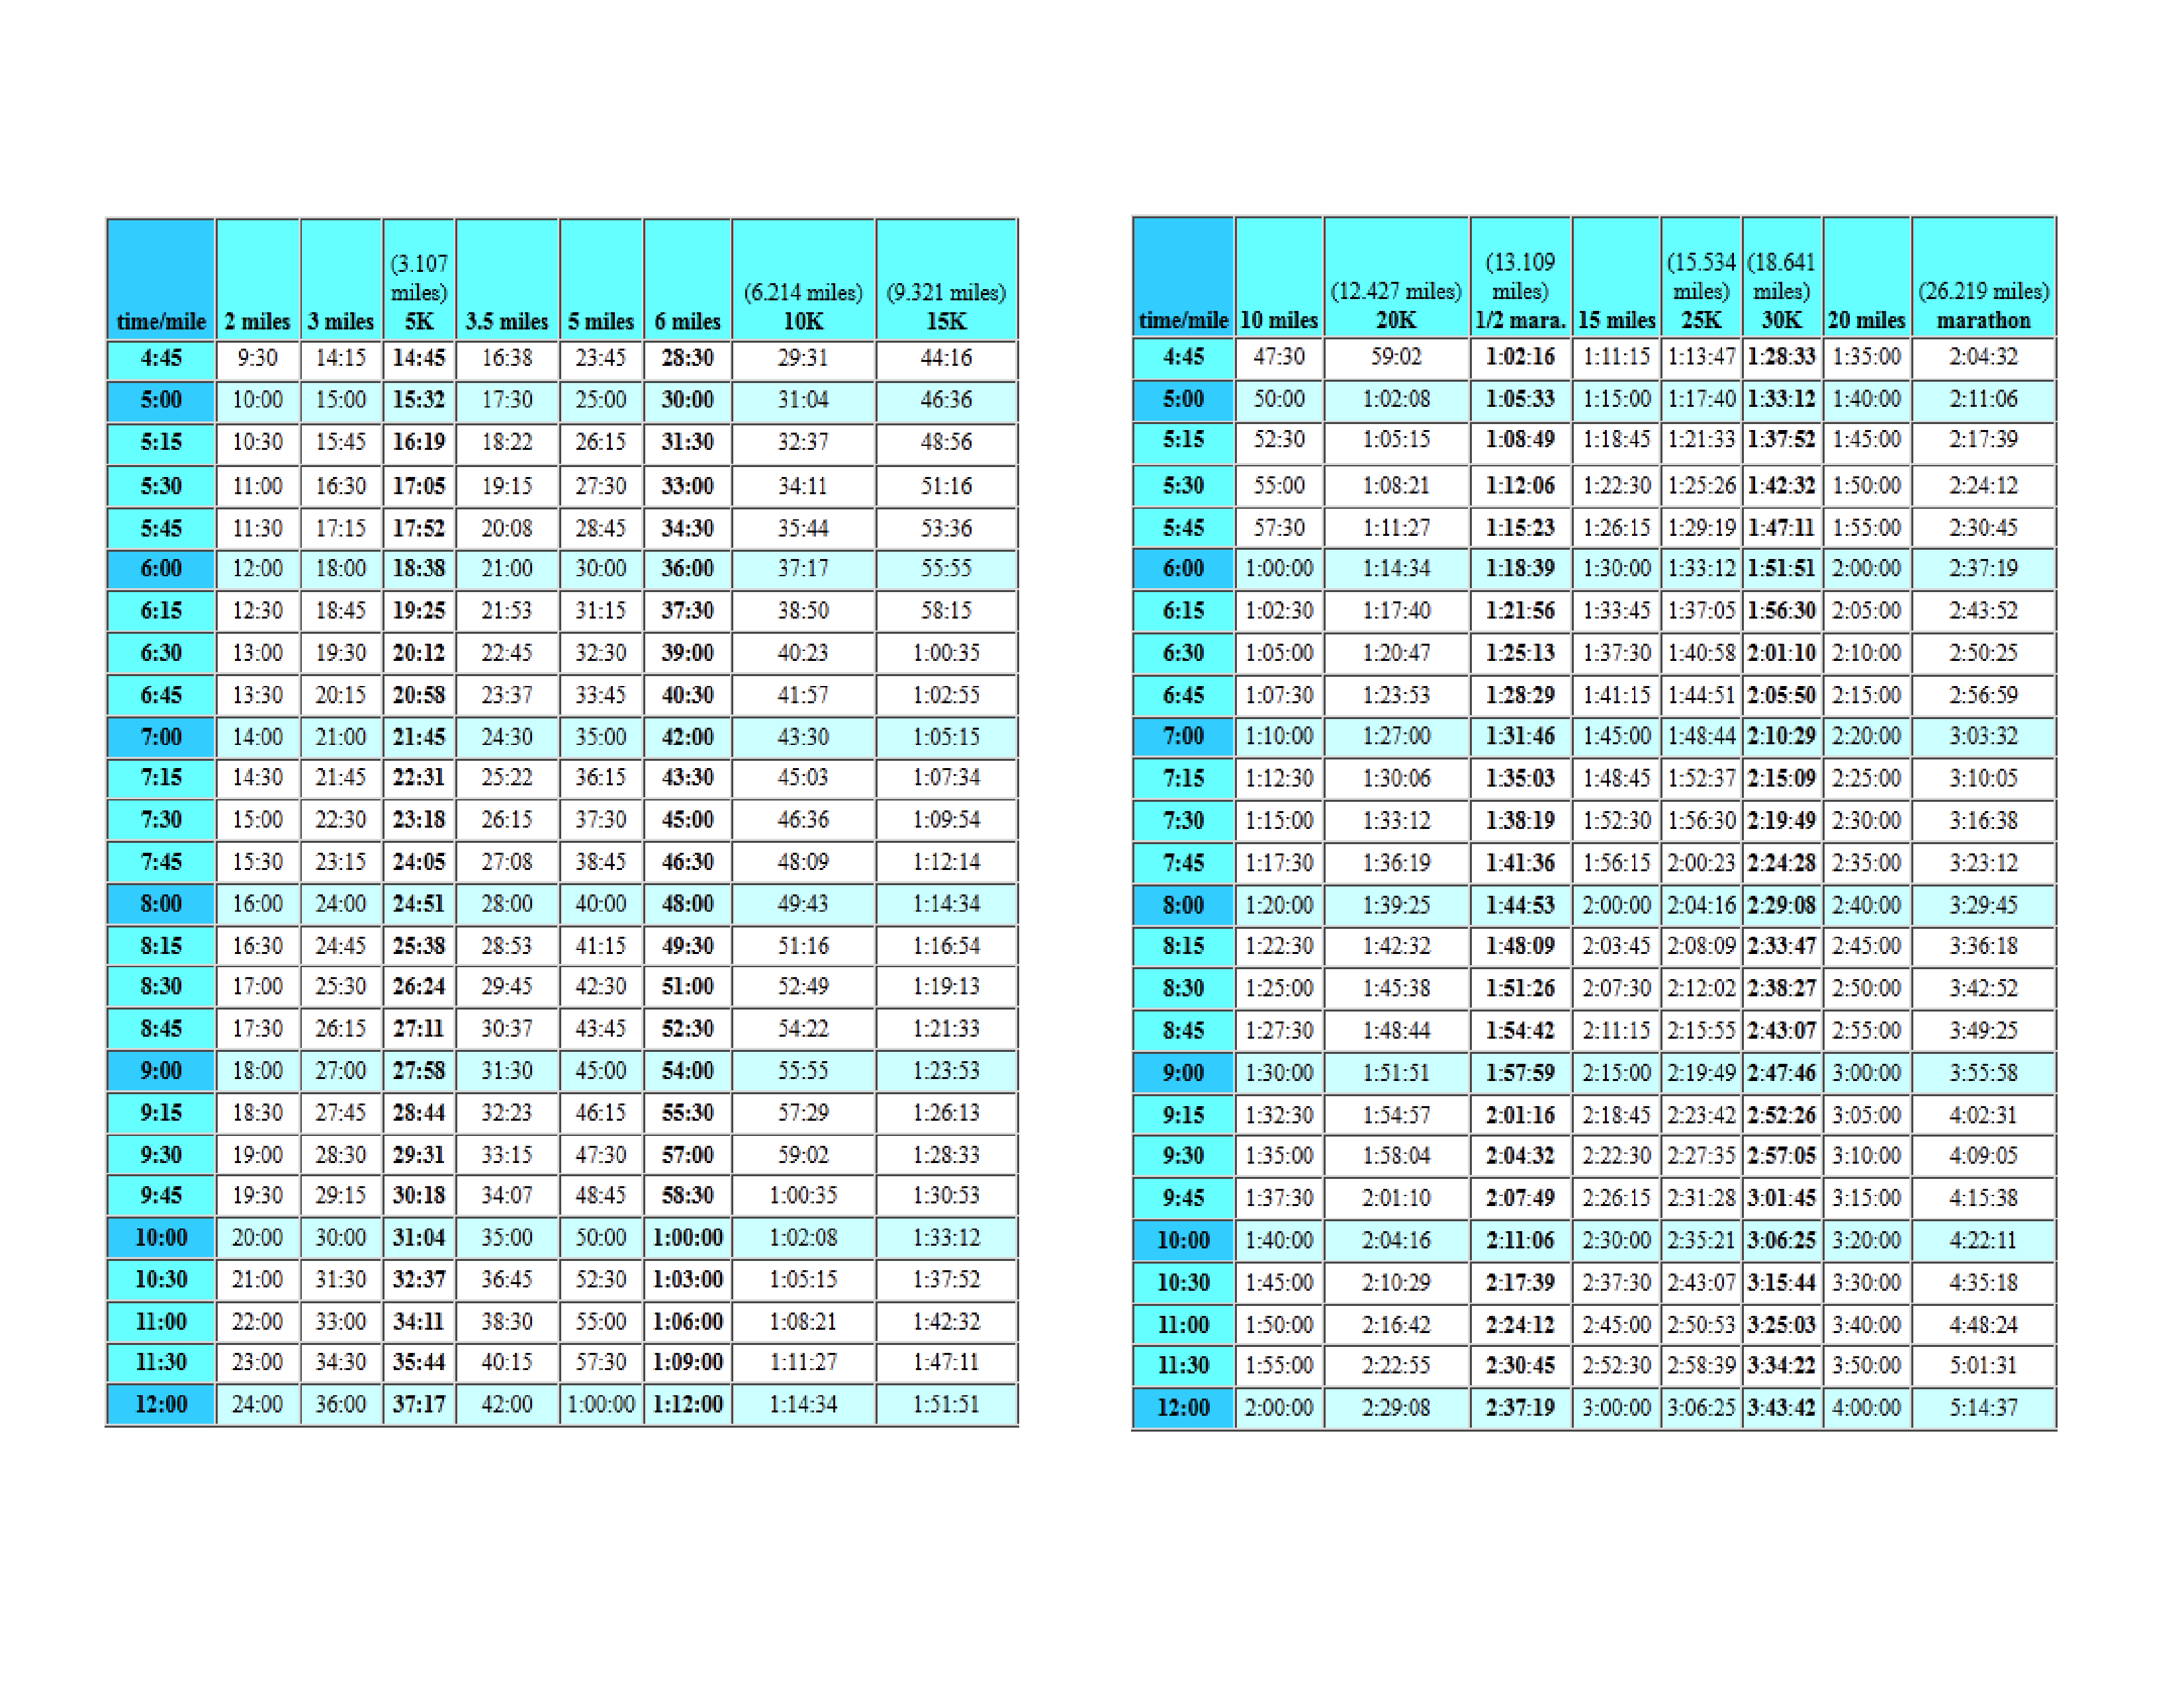Click the 10K column header
This screenshot has width=2184, height=1687.
coord(803,321)
